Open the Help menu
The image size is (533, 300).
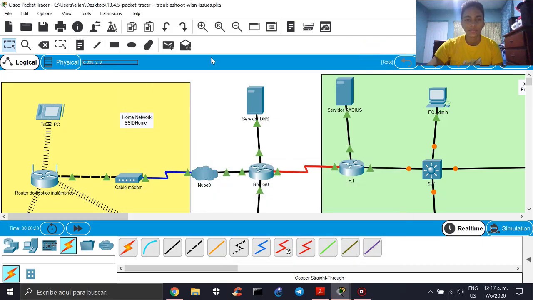coord(136,13)
